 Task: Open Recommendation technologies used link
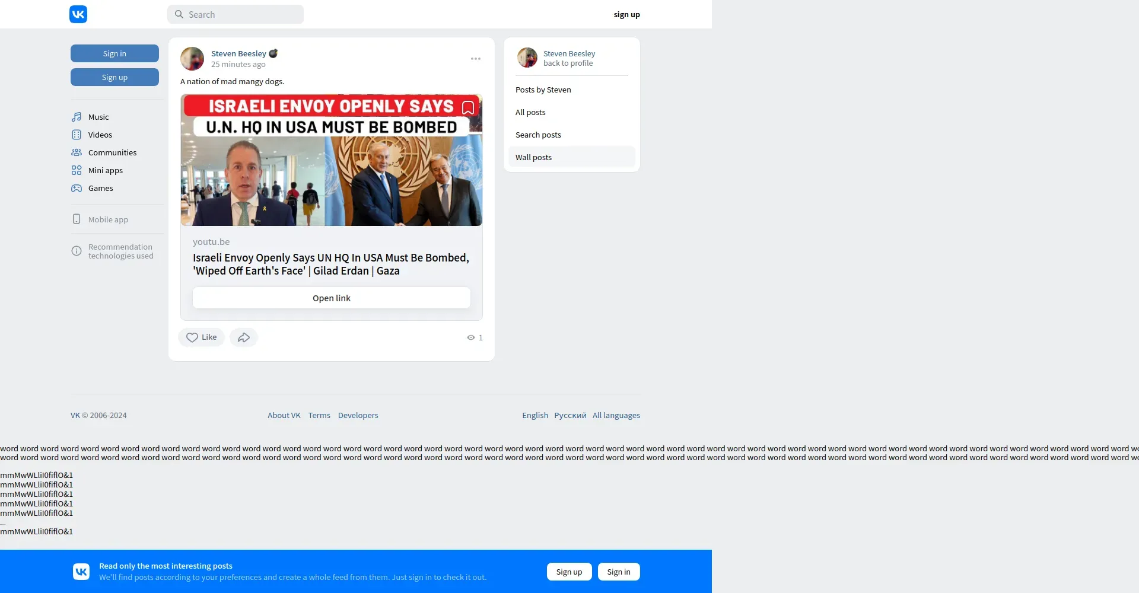point(120,251)
